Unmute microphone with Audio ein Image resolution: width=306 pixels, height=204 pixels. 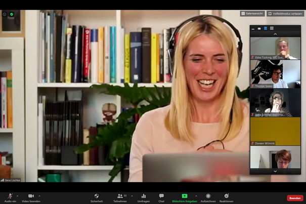10,196
